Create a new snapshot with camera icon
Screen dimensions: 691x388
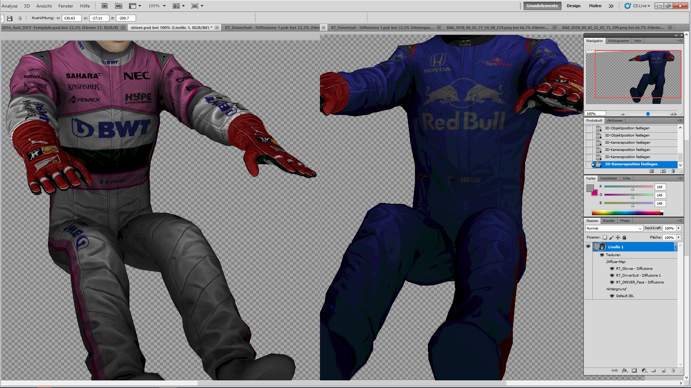663,171
